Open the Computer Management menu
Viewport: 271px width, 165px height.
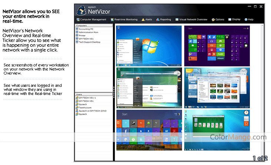click(x=92, y=20)
